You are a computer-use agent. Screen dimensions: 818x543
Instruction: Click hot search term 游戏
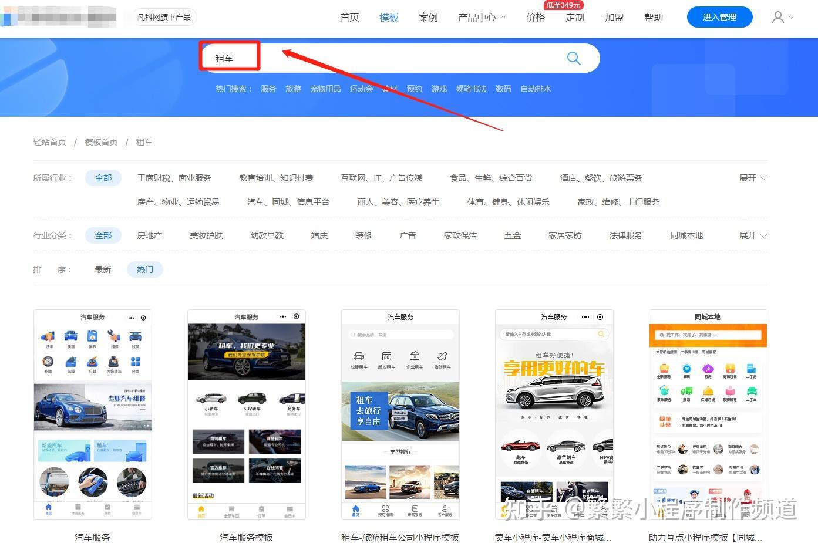pyautogui.click(x=439, y=89)
